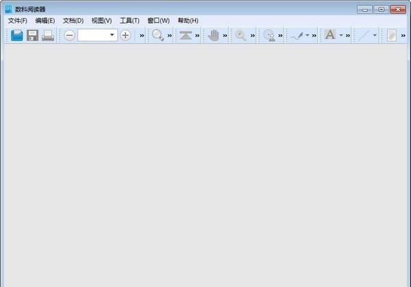Click the printer icon

(x=48, y=36)
